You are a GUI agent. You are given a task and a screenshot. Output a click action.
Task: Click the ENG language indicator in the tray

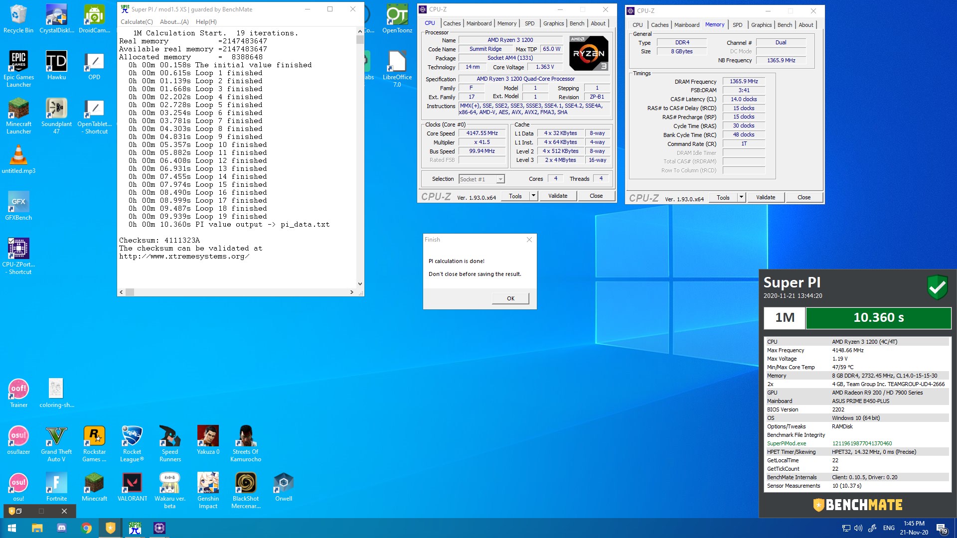click(x=889, y=528)
